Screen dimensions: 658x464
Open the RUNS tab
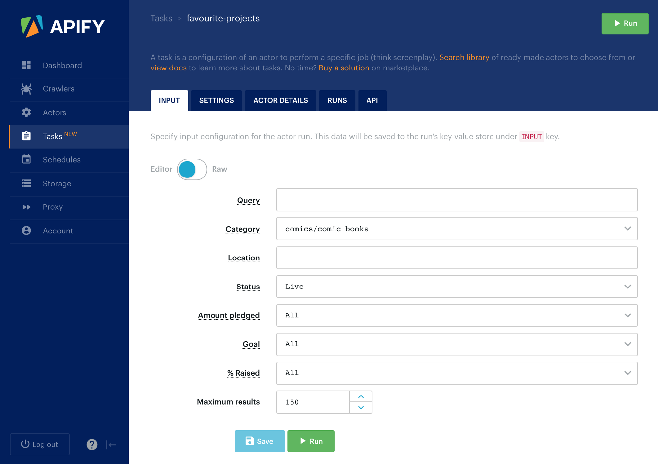point(337,100)
